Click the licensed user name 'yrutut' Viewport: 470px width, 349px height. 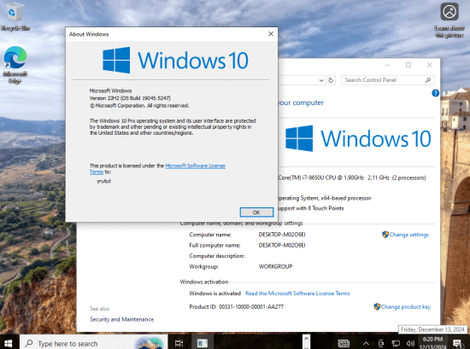pyautogui.click(x=103, y=181)
